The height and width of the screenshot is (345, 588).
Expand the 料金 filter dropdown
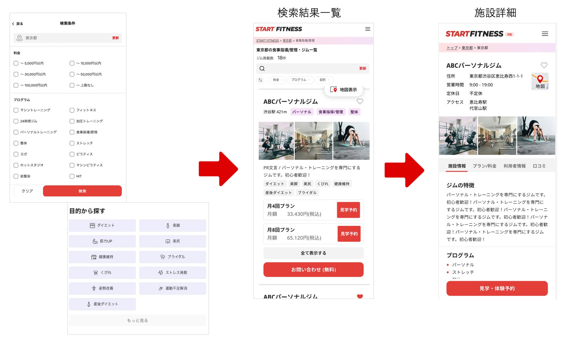278,80
